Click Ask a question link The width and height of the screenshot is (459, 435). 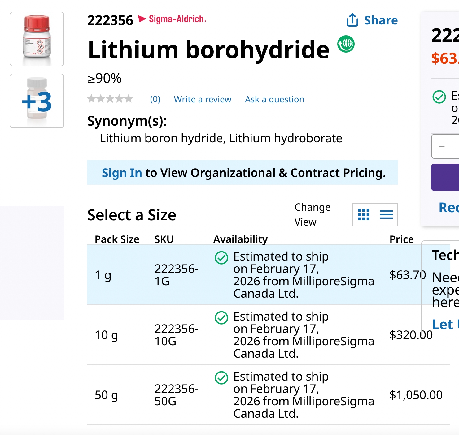point(274,99)
